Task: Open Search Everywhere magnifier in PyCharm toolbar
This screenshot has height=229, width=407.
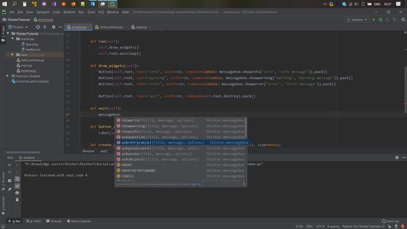Action: point(403,20)
